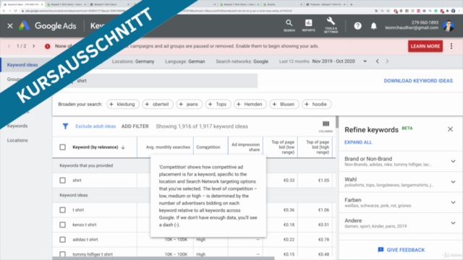The image size is (463, 260).
Task: Open the Help question mark icon
Action: pos(357,26)
